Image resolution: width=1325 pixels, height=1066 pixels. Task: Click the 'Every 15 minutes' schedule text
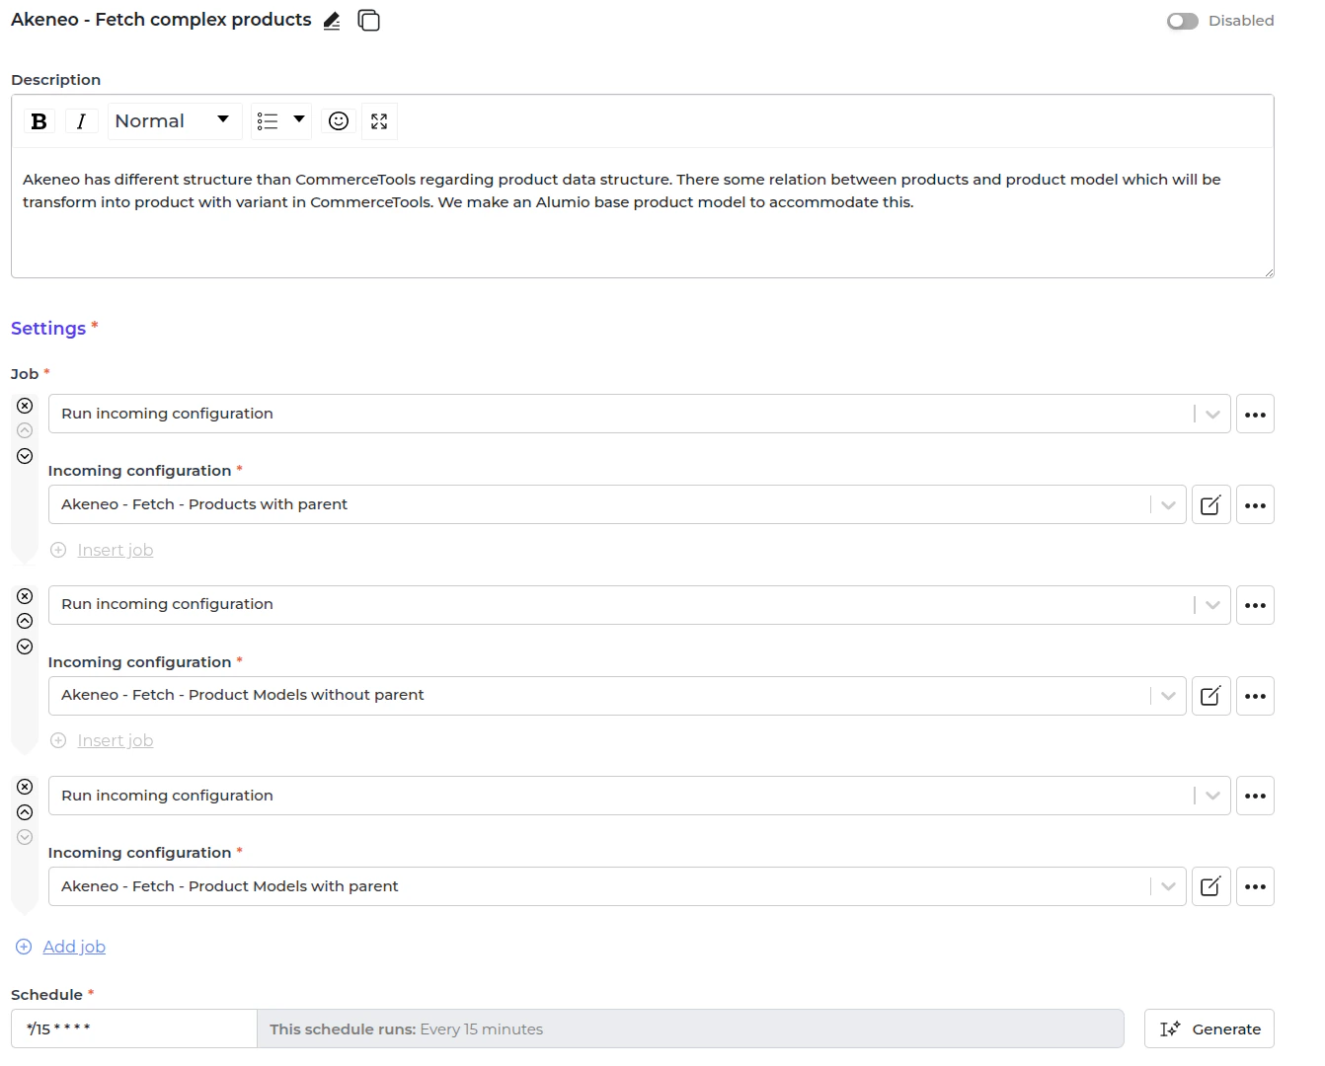(482, 1029)
